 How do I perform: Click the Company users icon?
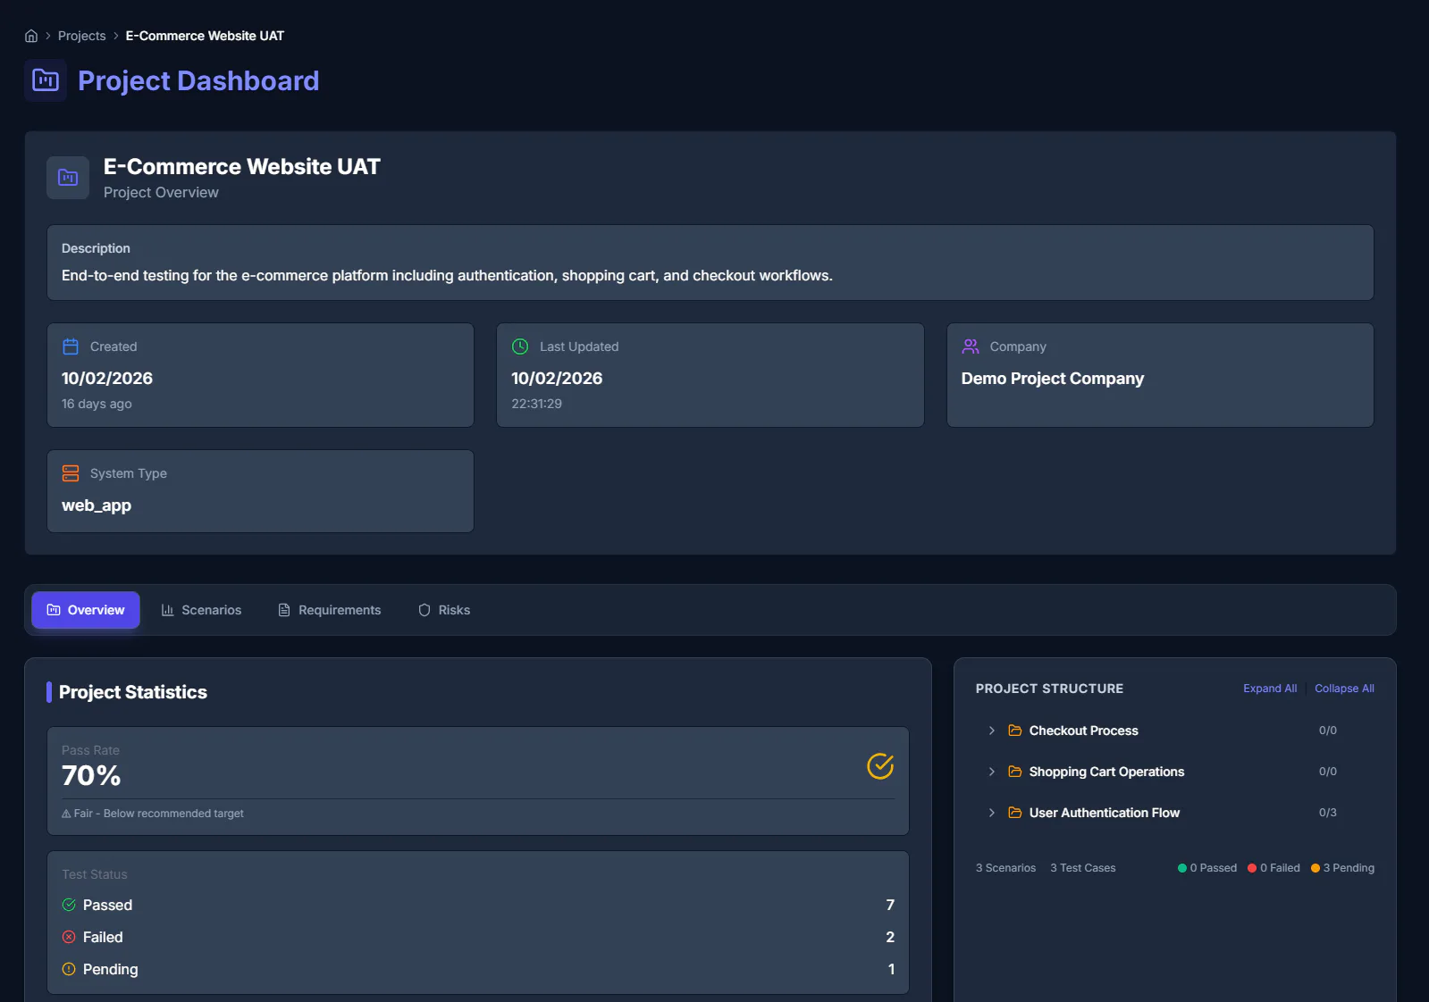(x=971, y=347)
